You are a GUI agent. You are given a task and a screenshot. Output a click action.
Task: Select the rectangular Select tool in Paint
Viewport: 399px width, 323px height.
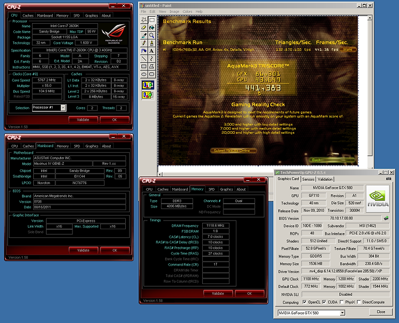point(152,19)
